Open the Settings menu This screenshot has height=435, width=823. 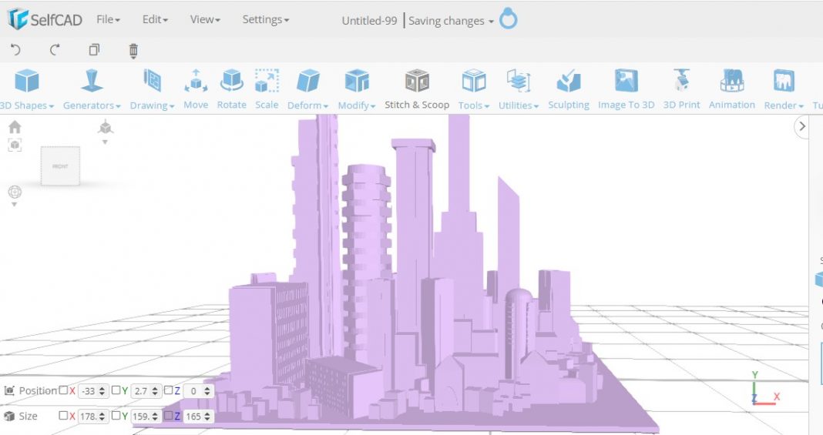(x=265, y=19)
